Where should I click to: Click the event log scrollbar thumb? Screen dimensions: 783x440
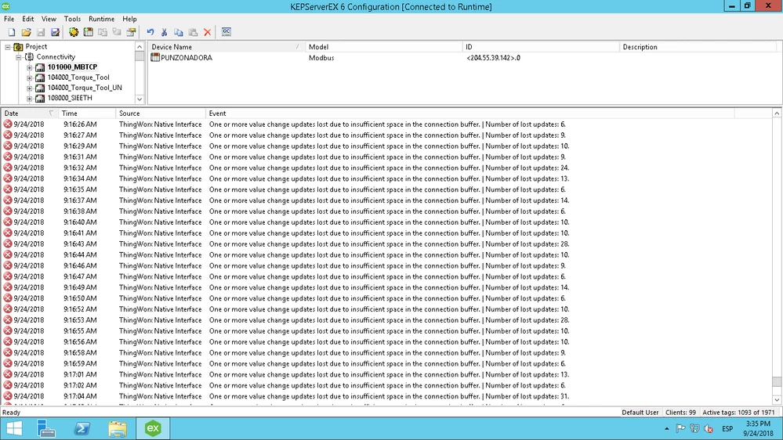pos(777,381)
